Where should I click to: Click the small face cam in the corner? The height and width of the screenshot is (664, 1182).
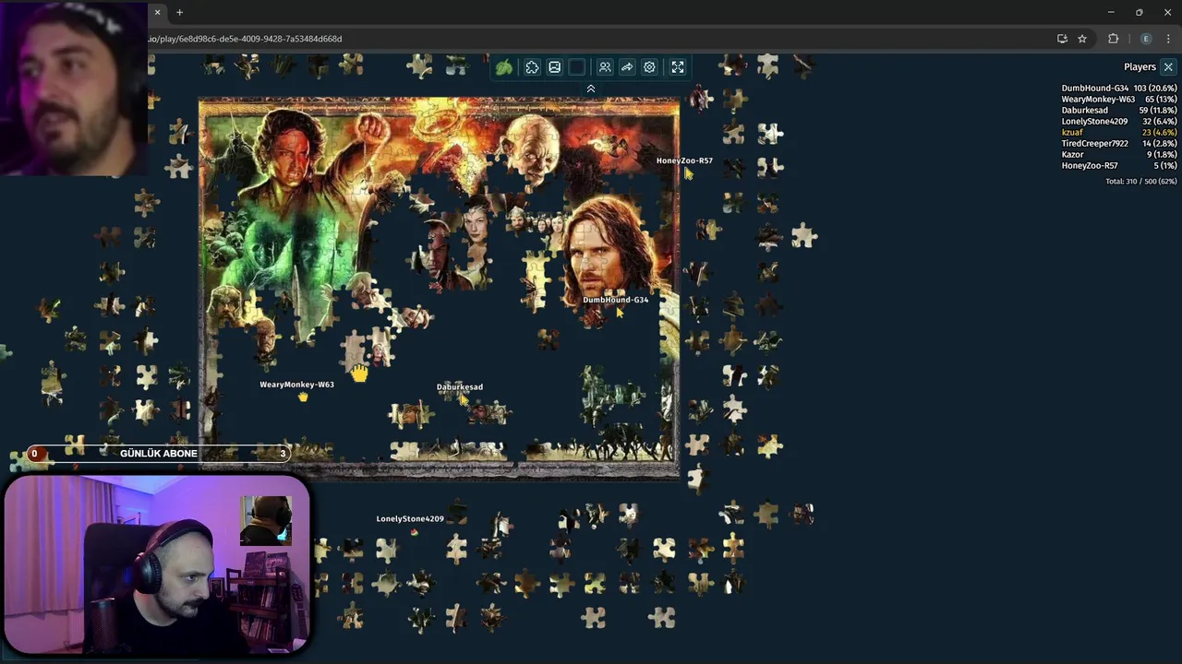(74, 88)
